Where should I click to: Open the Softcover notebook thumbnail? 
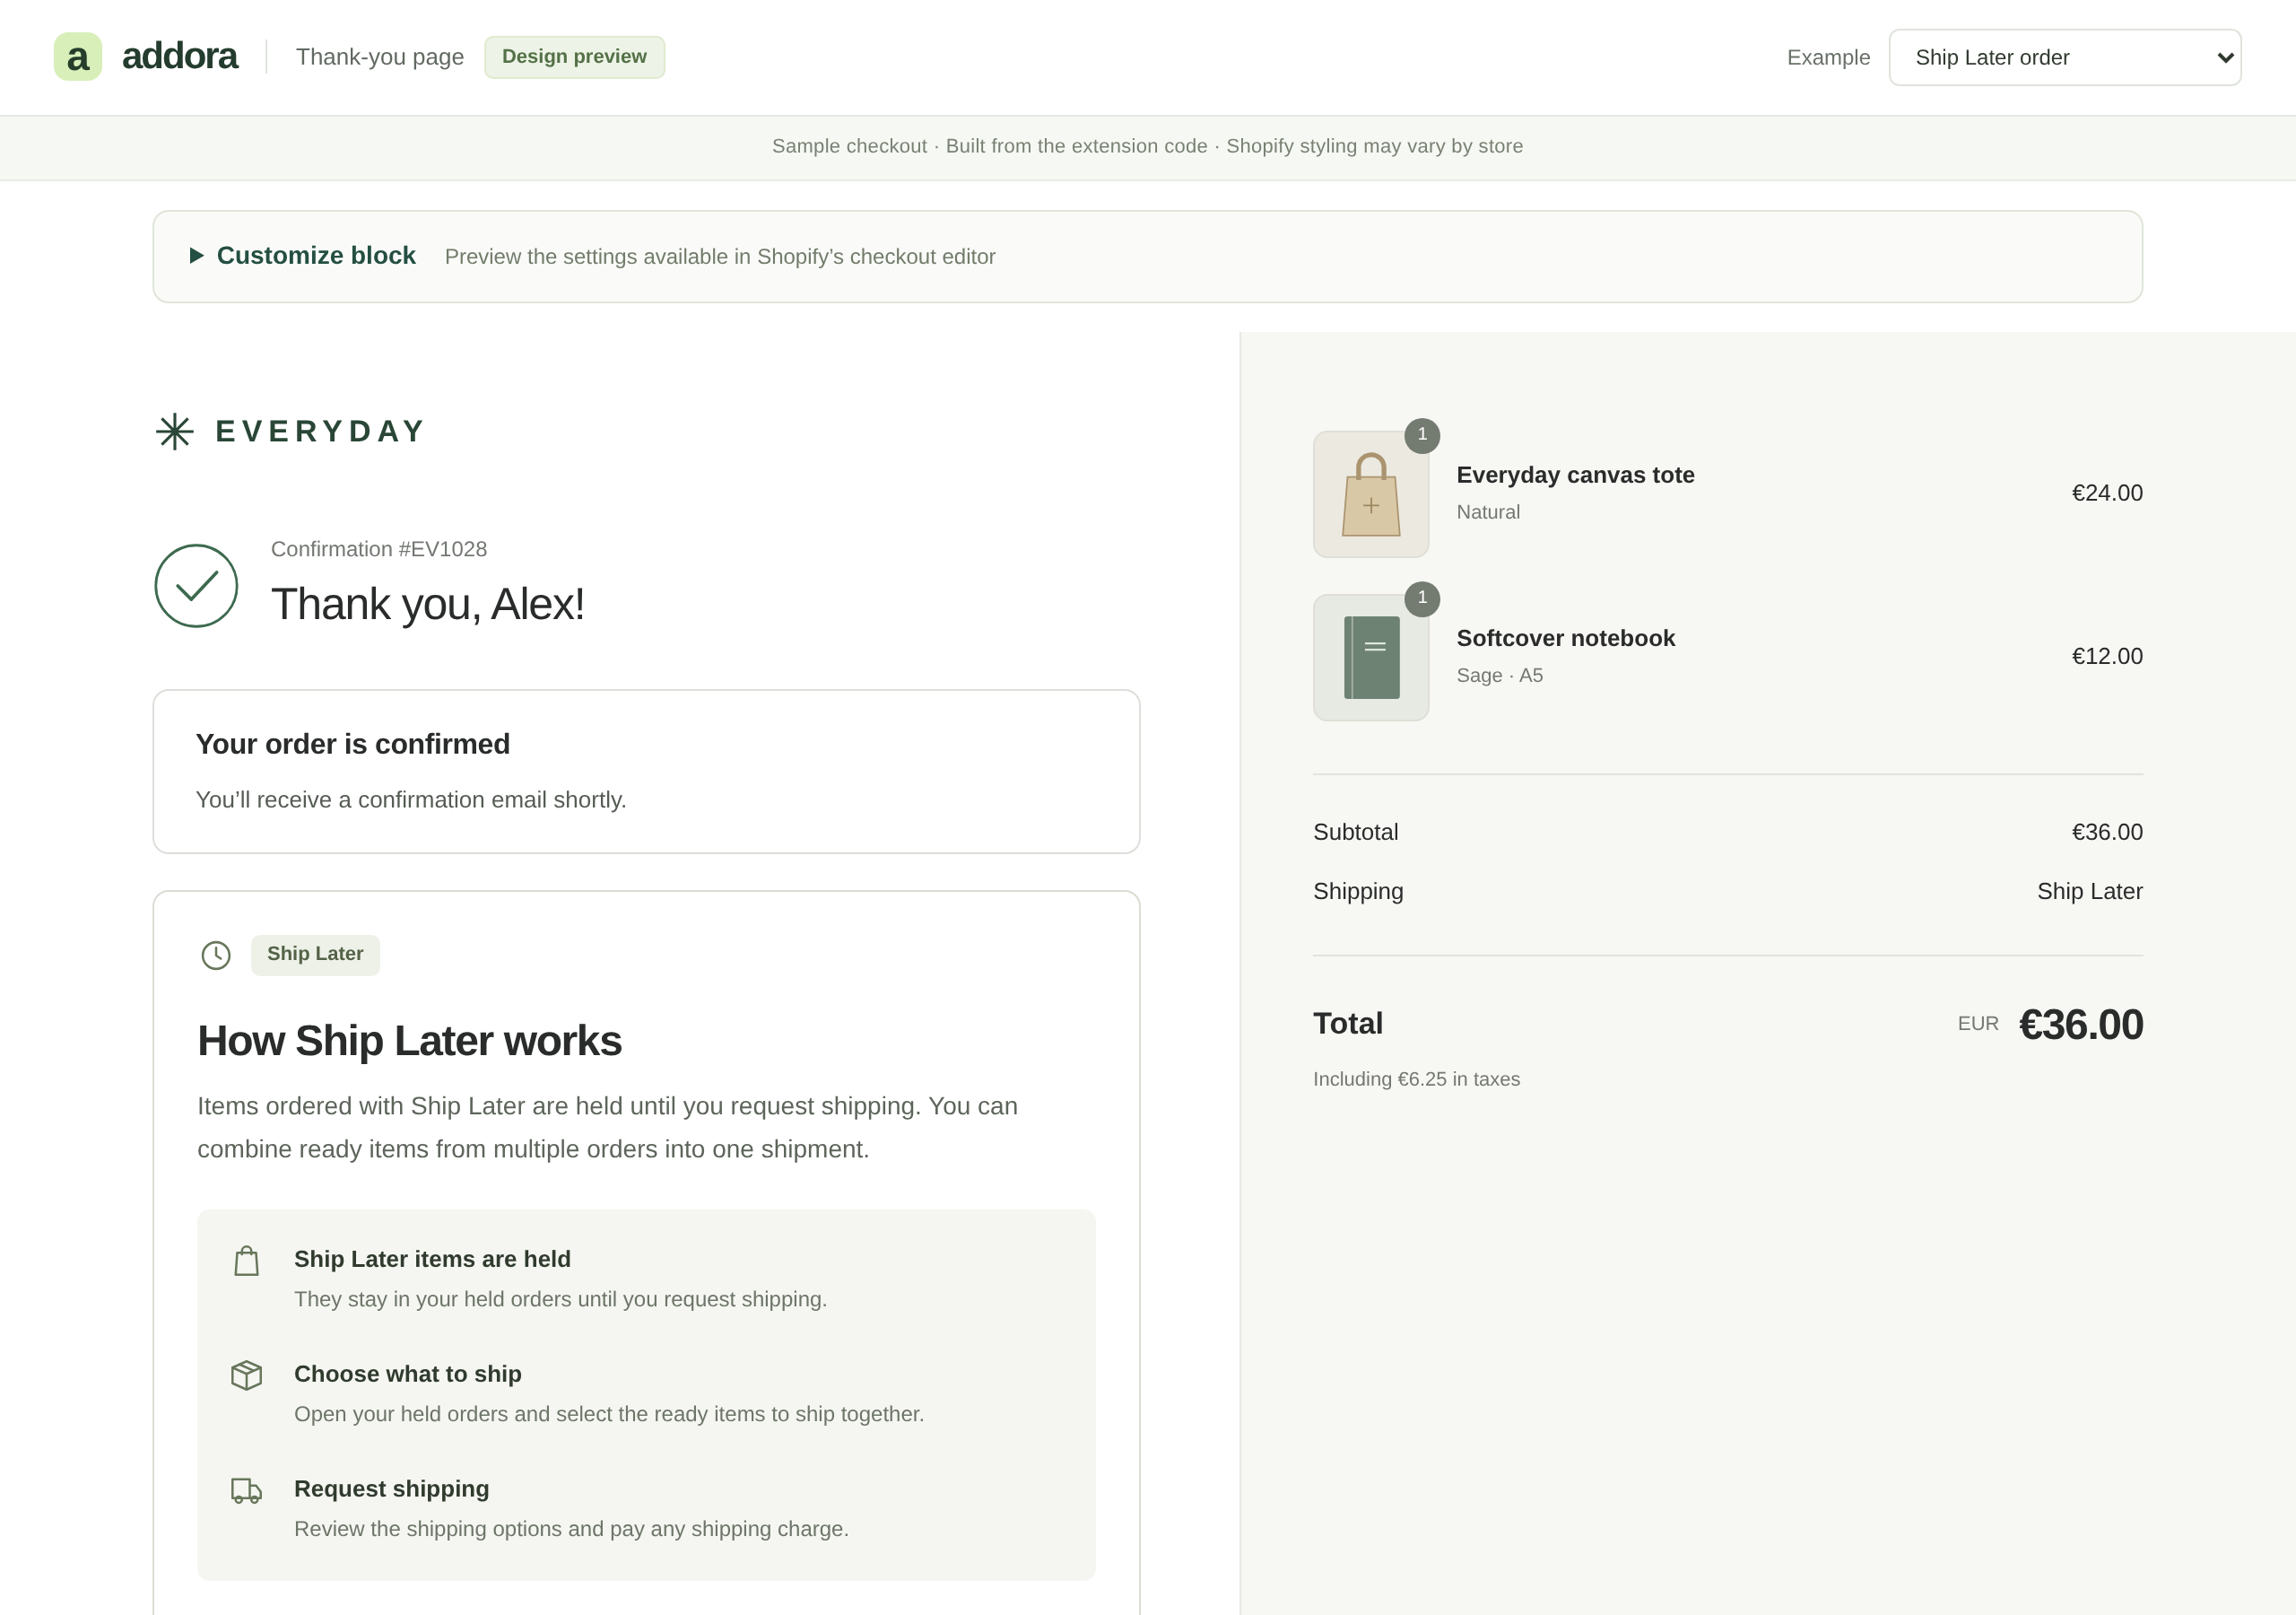pyautogui.click(x=1371, y=658)
